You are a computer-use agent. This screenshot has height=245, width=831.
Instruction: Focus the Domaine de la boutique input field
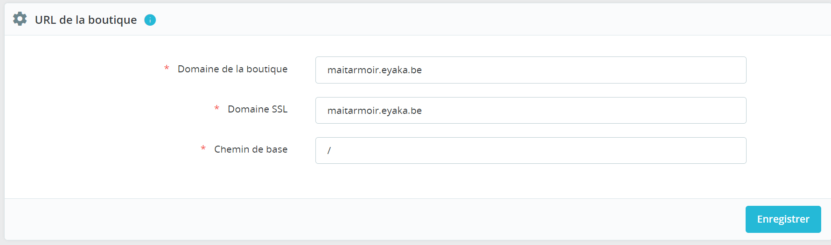click(x=531, y=70)
